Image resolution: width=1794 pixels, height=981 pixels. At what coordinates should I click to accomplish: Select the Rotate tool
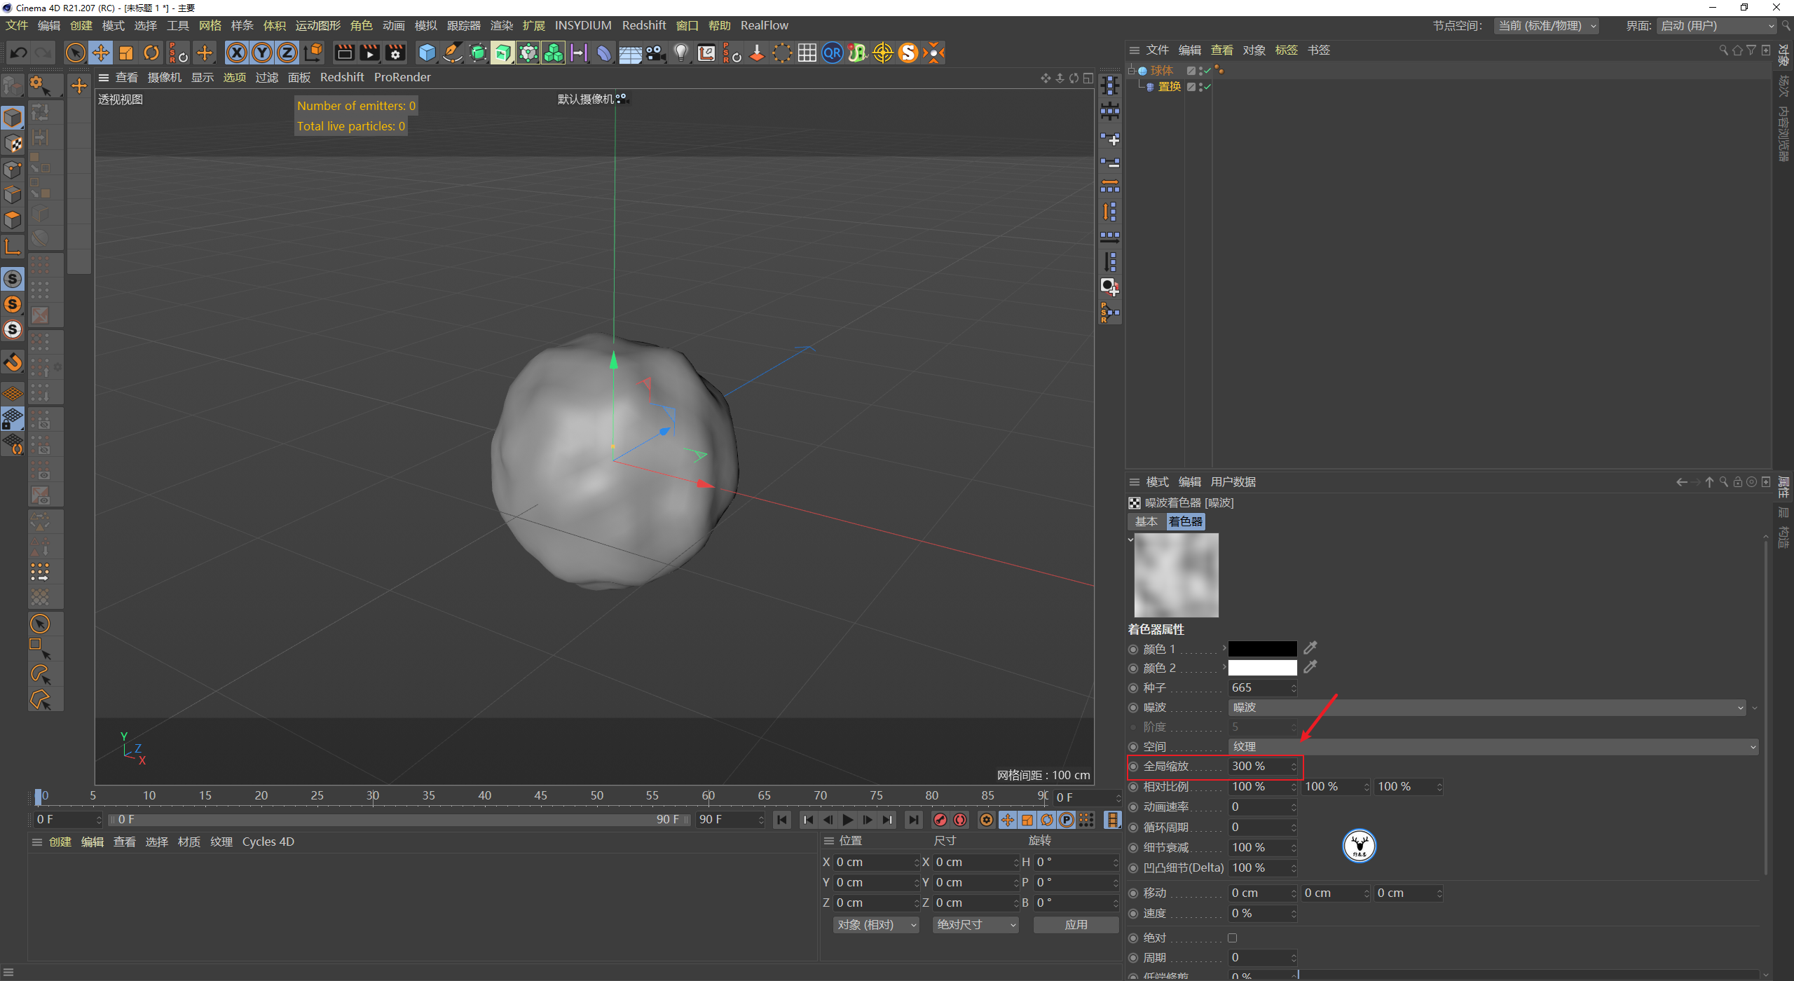tap(151, 53)
